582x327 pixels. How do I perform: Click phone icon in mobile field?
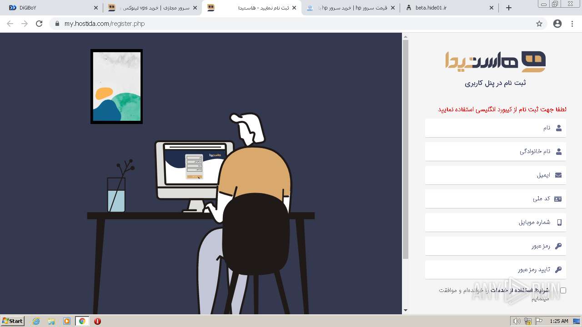click(559, 223)
